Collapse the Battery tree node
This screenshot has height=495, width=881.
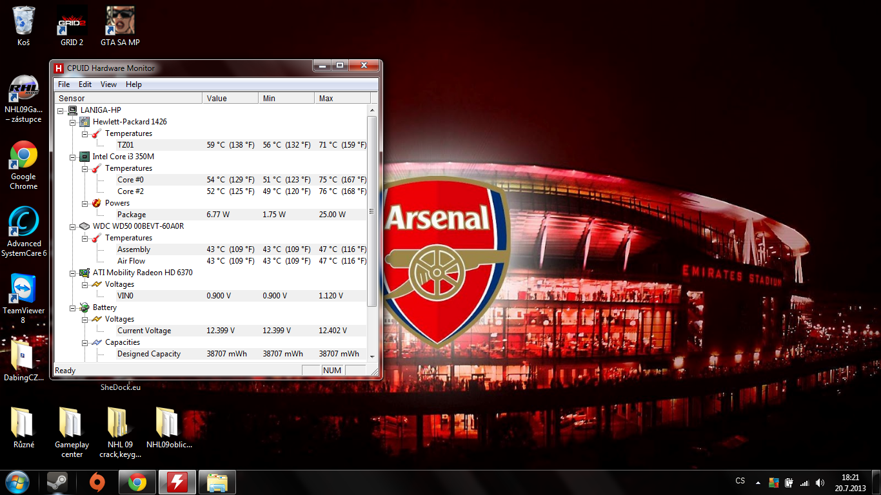[x=72, y=307]
